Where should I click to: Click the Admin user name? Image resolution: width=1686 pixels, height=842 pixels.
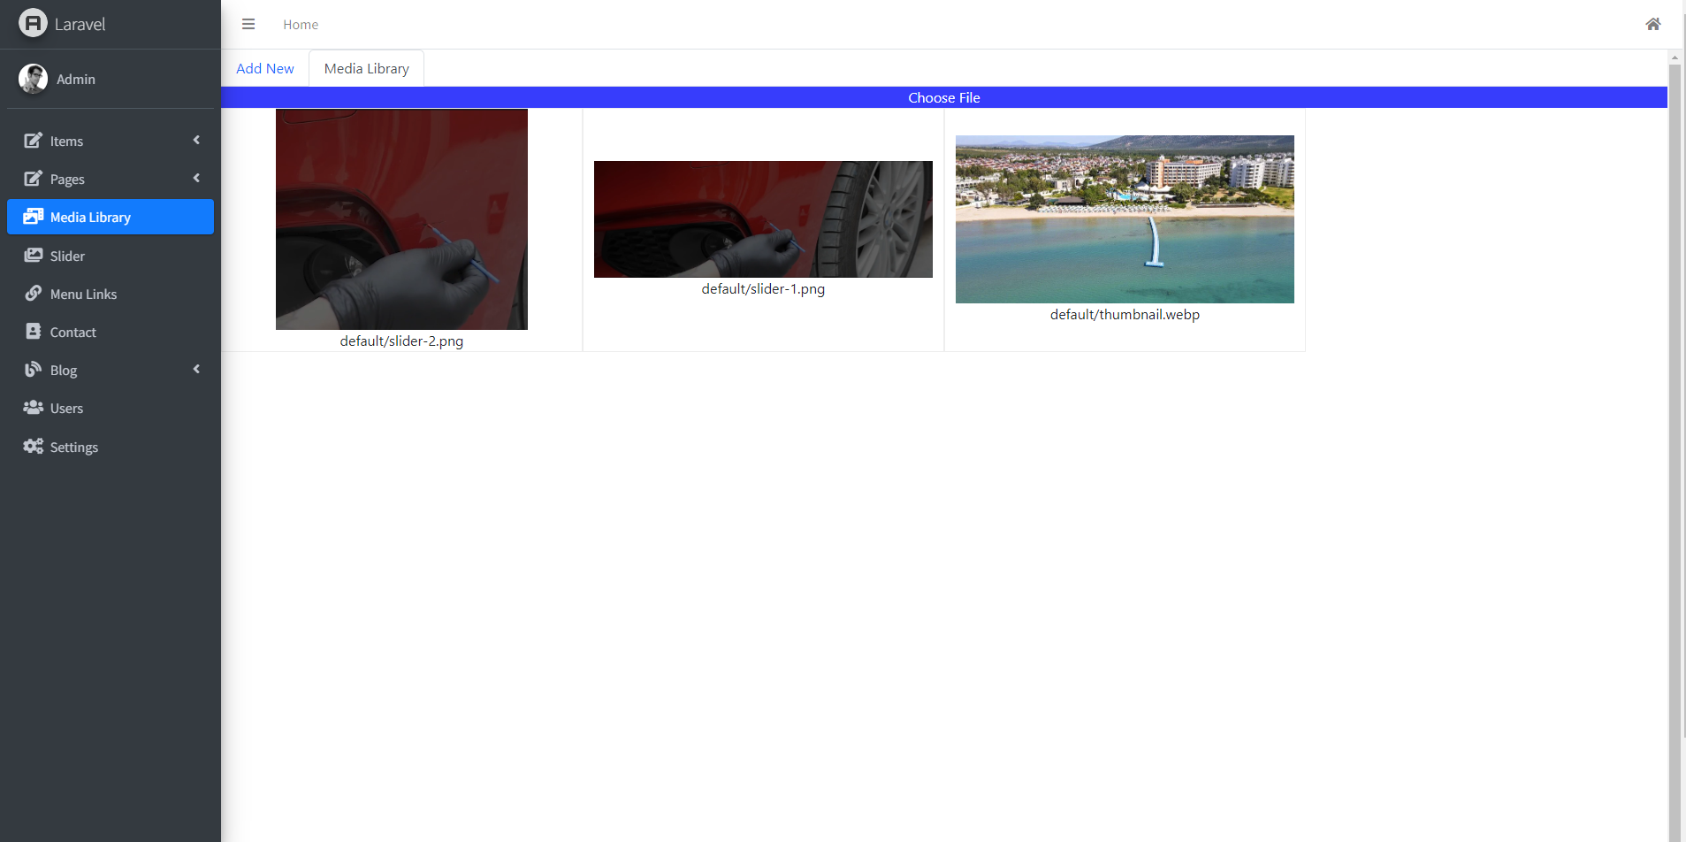(76, 79)
